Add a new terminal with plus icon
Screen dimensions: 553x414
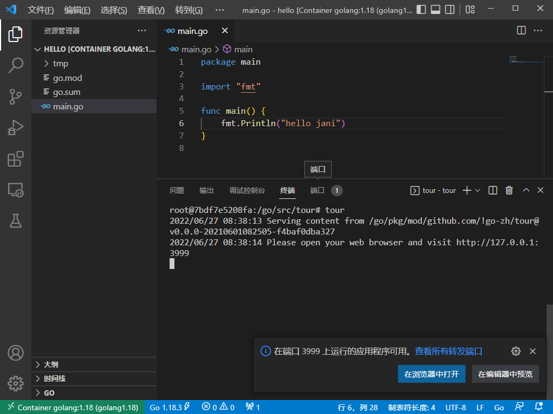[467, 190]
